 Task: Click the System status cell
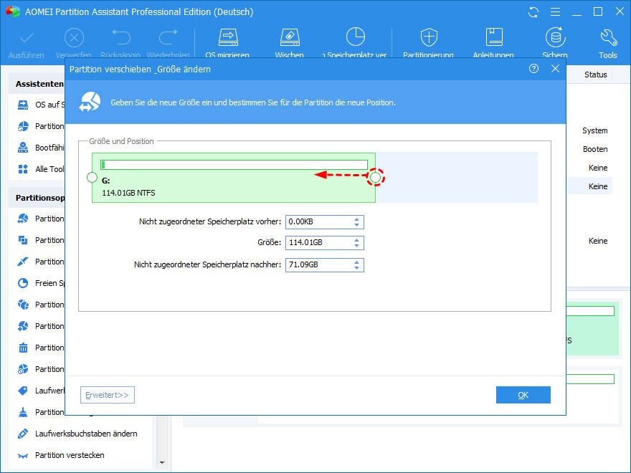594,130
